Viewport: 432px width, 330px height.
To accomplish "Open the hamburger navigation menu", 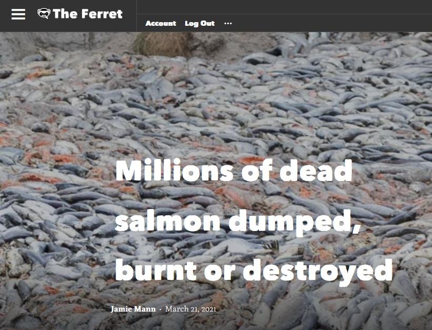I will pyautogui.click(x=18, y=14).
